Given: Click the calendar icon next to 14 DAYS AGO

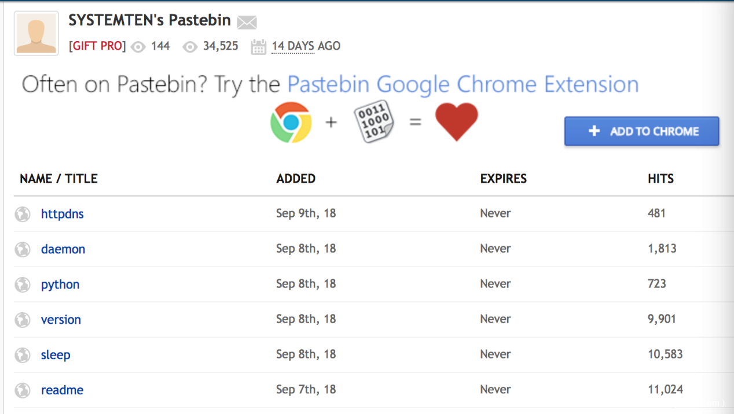Looking at the screenshot, I should click(258, 47).
